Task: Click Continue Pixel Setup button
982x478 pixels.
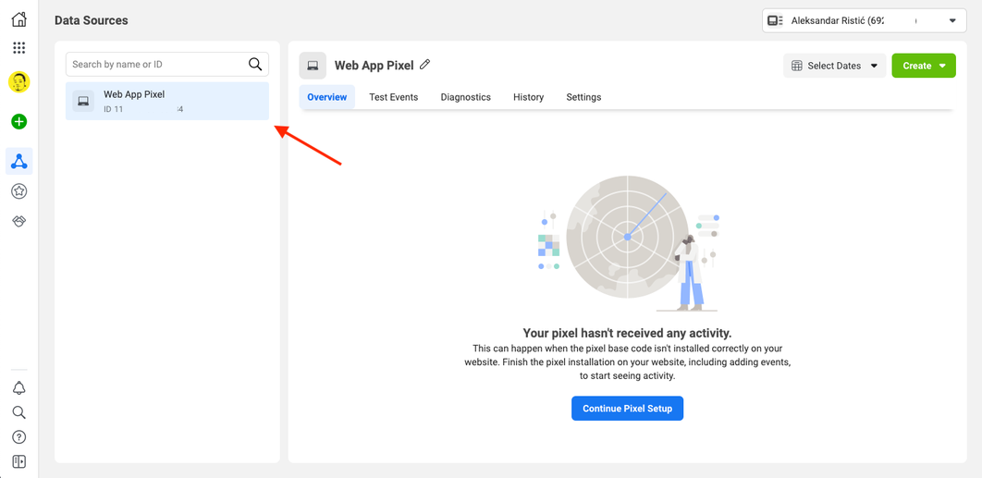Action: point(627,409)
